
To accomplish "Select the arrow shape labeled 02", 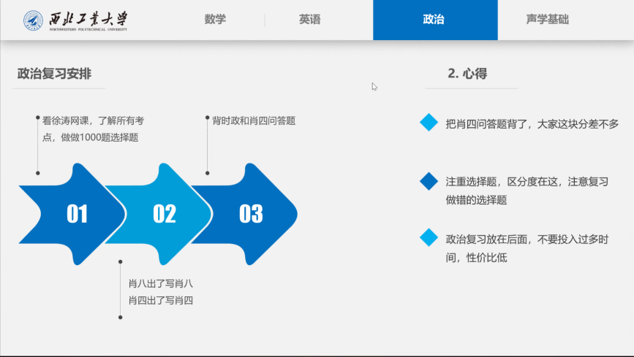I will tap(161, 213).
